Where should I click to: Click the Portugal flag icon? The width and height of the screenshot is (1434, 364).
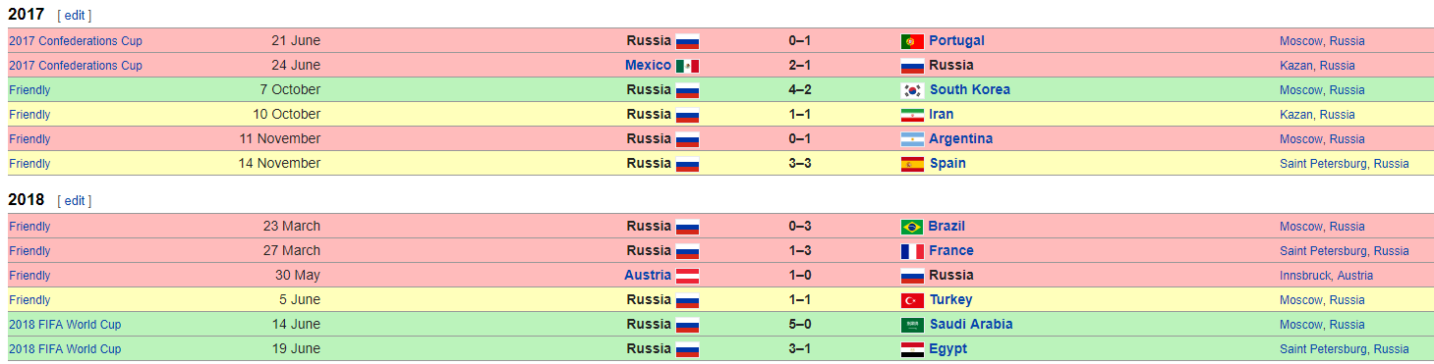pyautogui.click(x=912, y=41)
